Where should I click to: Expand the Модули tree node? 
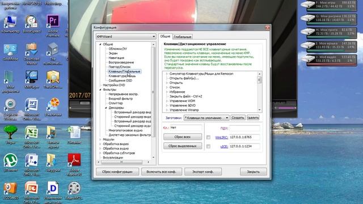(100, 139)
